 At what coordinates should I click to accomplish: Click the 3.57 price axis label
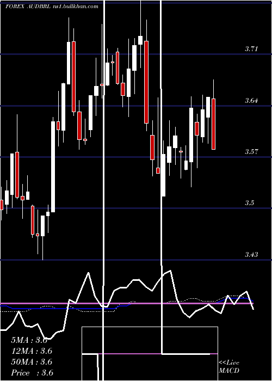click(x=251, y=152)
